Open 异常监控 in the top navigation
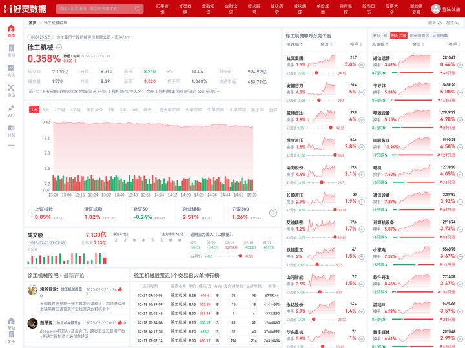The image size is (465, 348). 346,9
